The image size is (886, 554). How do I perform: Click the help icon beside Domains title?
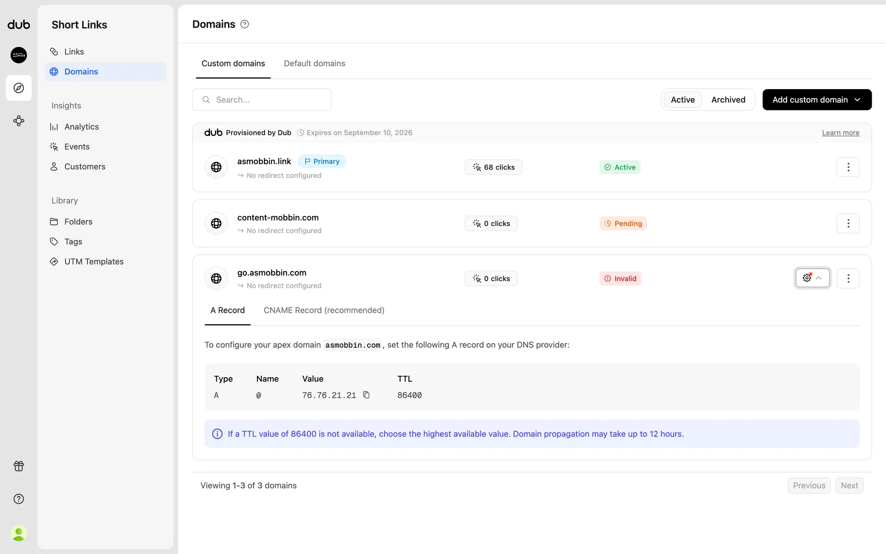tap(245, 24)
